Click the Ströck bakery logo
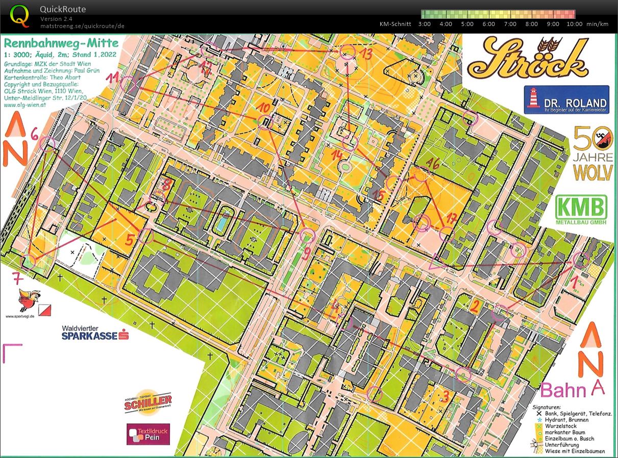Image resolution: width=618 pixels, height=458 pixels. (527, 57)
